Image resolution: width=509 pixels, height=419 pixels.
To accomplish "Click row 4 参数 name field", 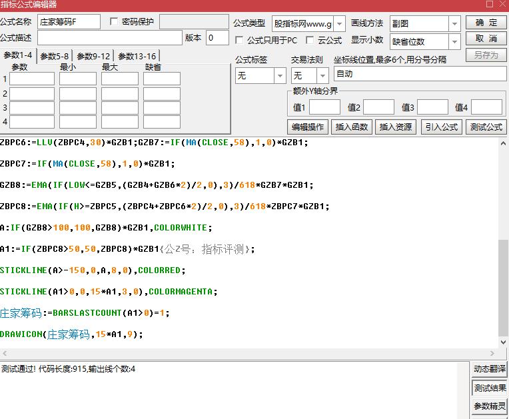I will tap(32, 122).
